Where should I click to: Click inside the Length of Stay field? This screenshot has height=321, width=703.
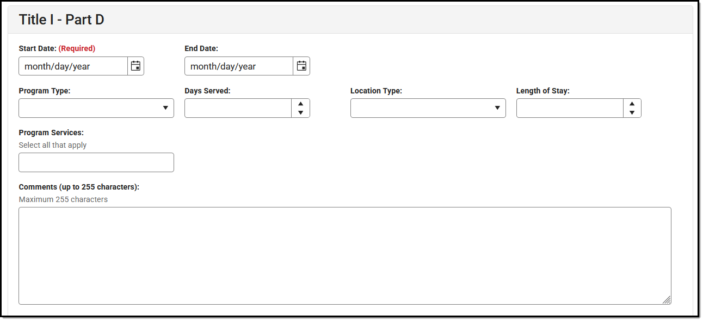[569, 108]
